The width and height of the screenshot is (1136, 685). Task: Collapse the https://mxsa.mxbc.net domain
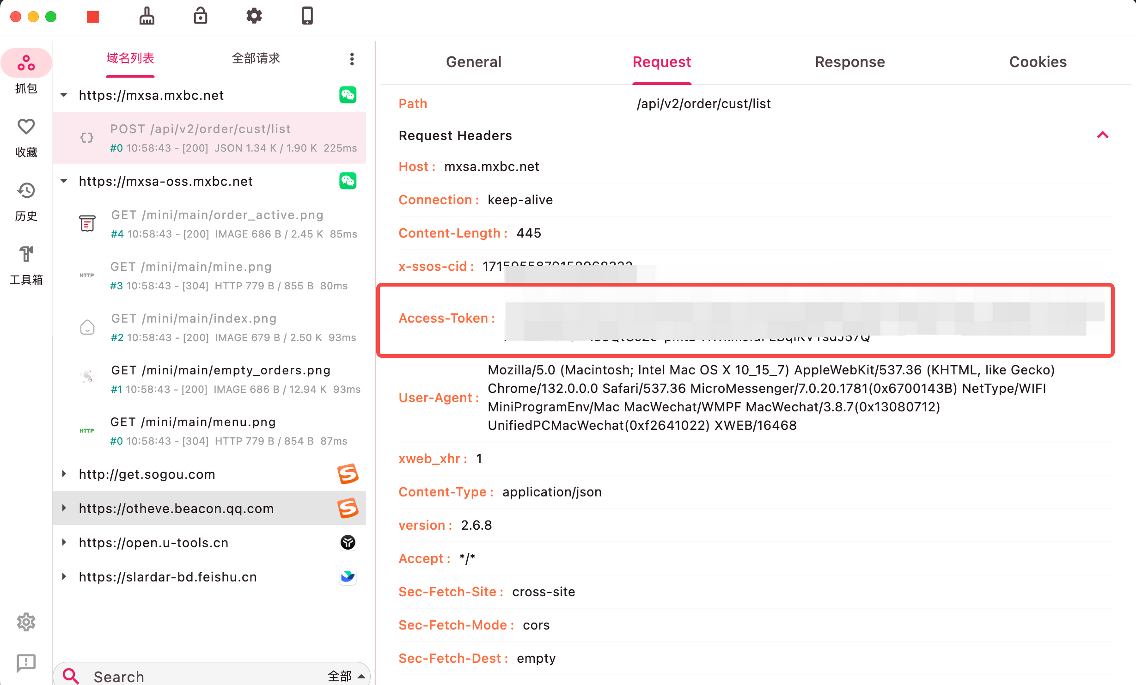tap(64, 95)
